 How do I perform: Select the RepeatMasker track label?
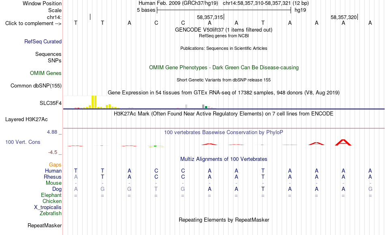(45, 225)
